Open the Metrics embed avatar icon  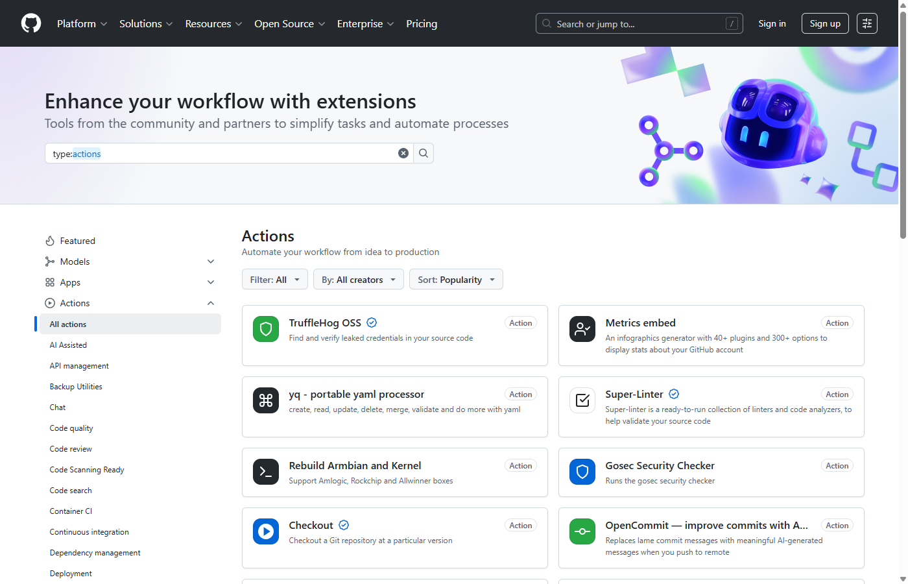[582, 329]
